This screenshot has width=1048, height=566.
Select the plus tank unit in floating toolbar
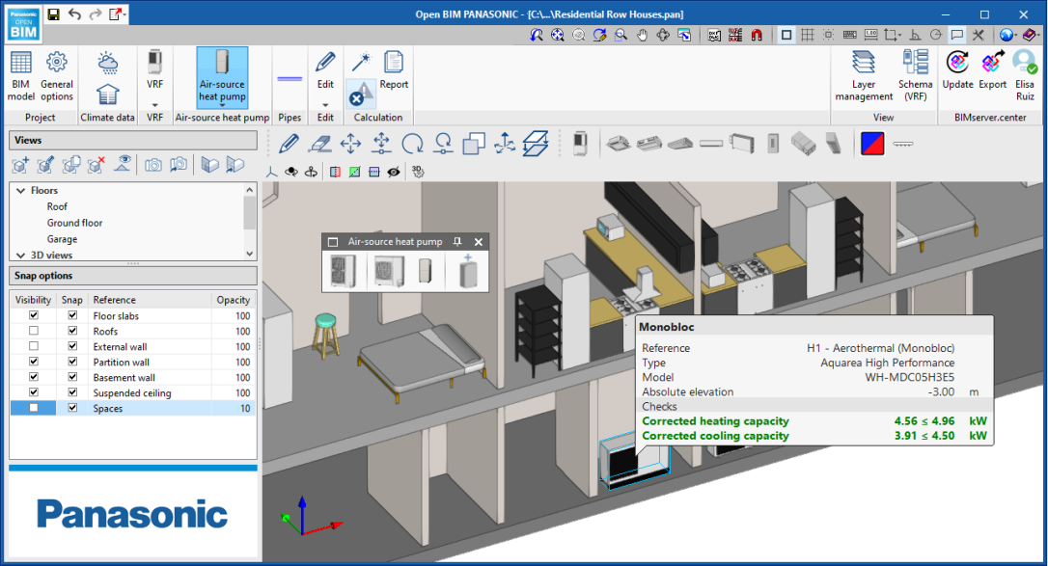pos(468,272)
